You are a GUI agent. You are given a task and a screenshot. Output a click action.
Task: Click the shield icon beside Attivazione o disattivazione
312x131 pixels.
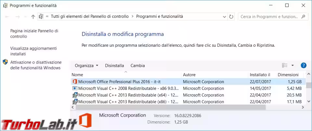point(6,62)
